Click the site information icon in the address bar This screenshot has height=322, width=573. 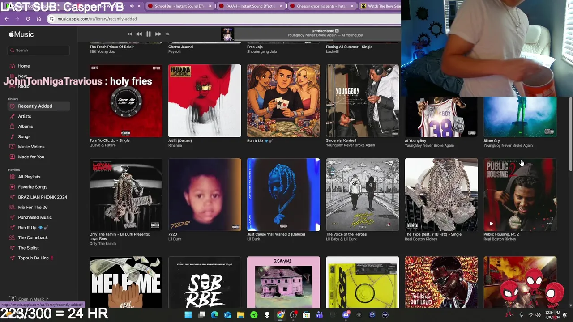coord(52,19)
